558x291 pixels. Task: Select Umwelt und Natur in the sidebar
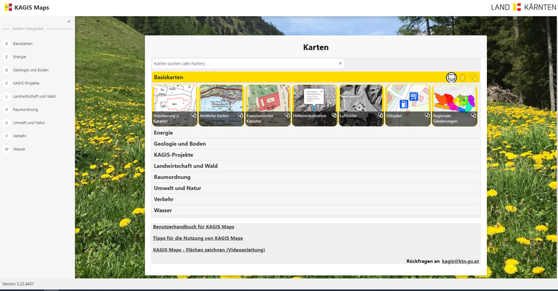[29, 123]
